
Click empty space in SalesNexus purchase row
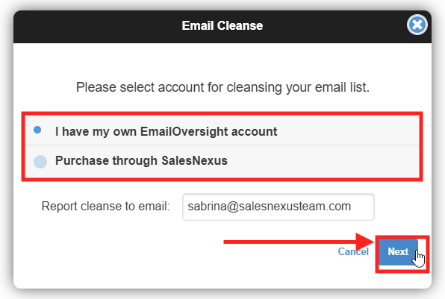point(321,161)
